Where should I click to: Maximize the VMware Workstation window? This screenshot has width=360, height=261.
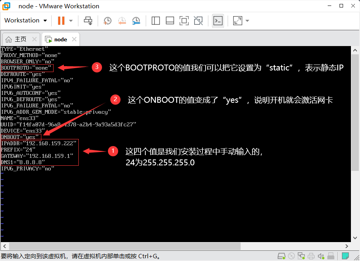point(341,6)
